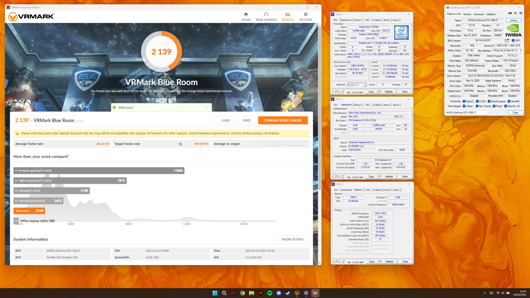Click the Your score 2139 bar

(29, 211)
